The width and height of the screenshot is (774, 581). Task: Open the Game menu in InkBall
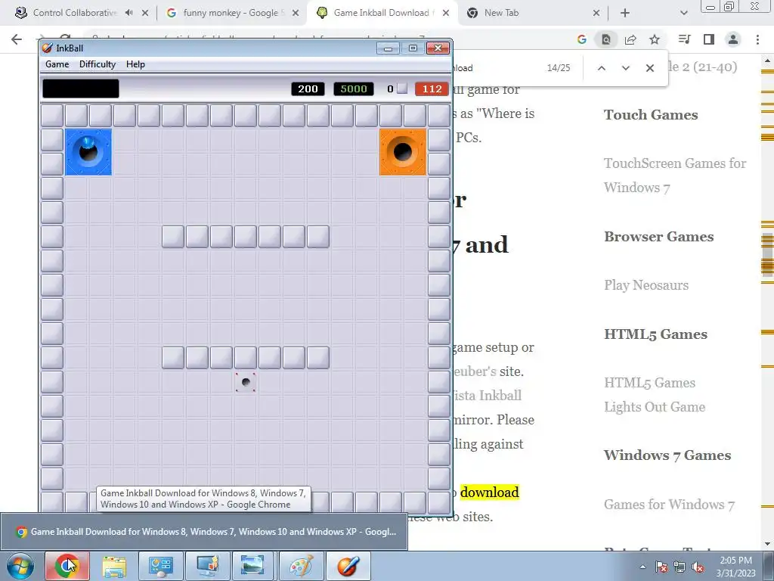57,64
